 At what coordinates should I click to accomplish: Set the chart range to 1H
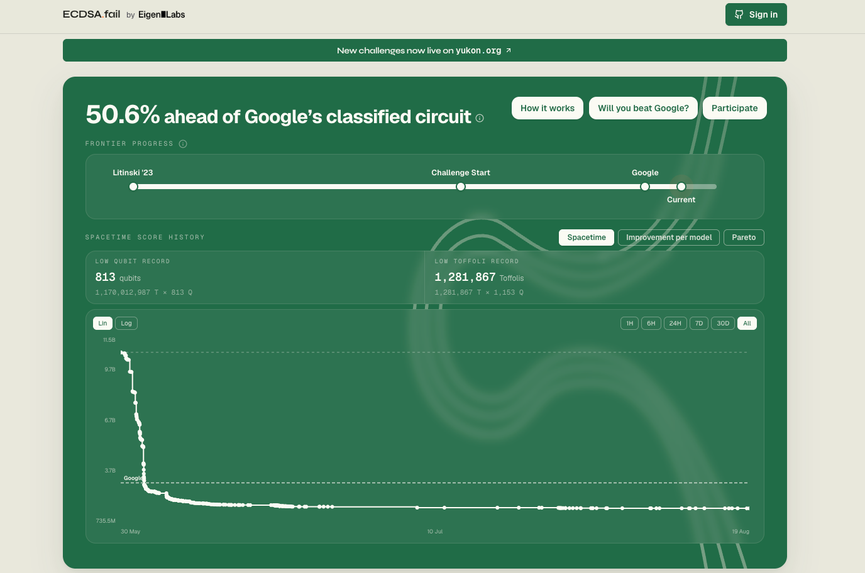629,324
